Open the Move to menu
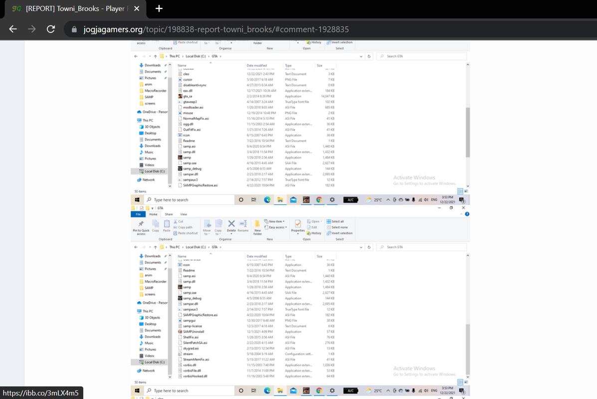The width and height of the screenshot is (597, 399). 207,227
